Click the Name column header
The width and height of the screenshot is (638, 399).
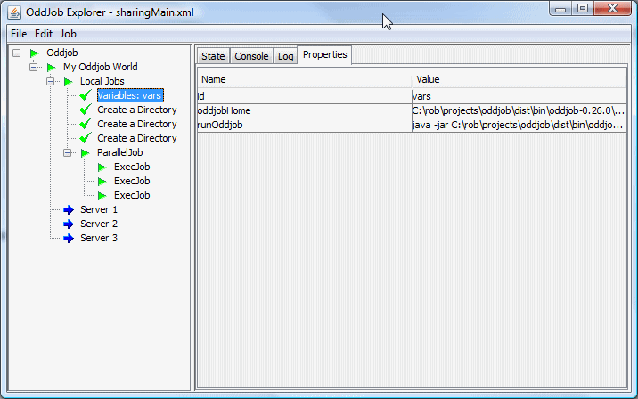(304, 79)
